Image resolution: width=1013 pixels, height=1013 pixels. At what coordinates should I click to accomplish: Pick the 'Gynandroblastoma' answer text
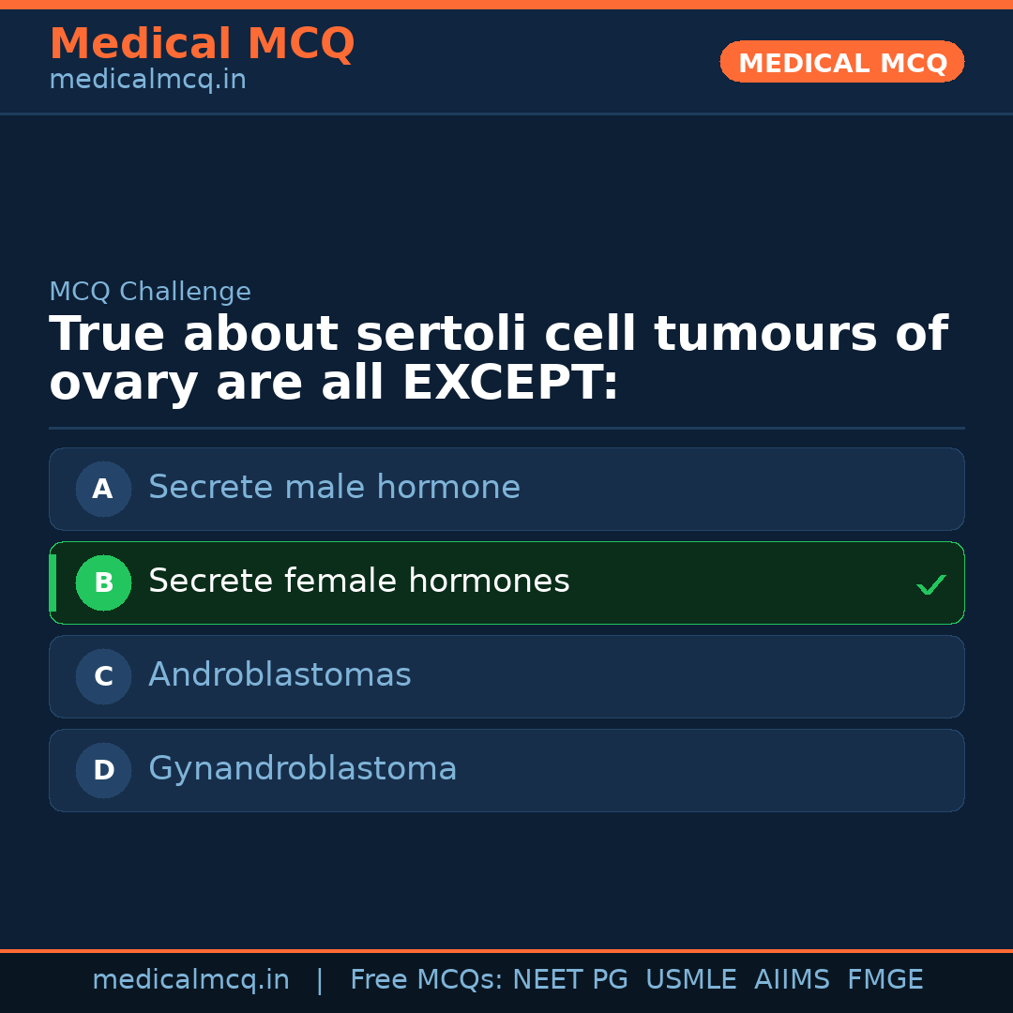[x=302, y=769]
